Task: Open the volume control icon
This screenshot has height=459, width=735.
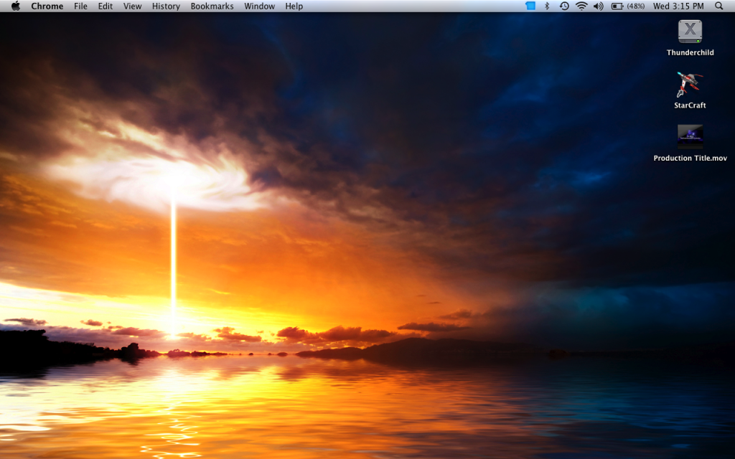Action: tap(598, 6)
